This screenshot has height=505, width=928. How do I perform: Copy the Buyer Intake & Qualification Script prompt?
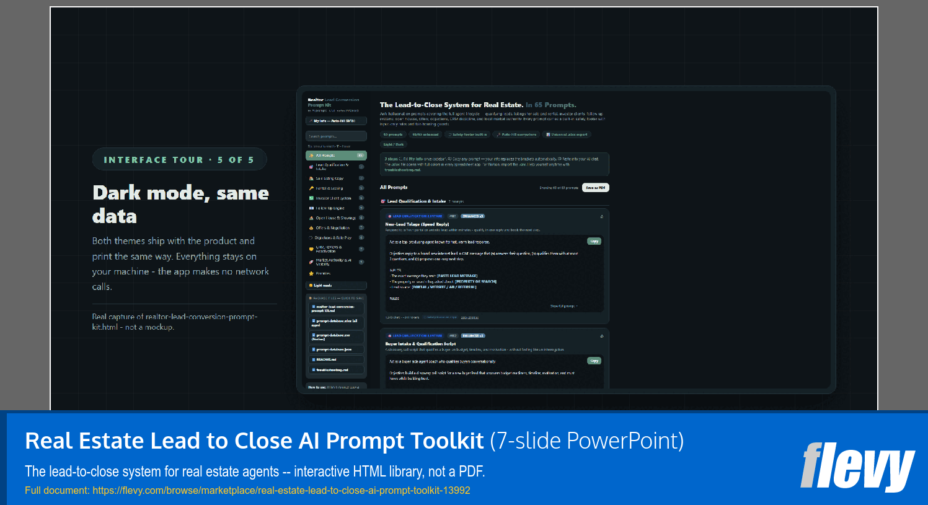[x=594, y=361]
